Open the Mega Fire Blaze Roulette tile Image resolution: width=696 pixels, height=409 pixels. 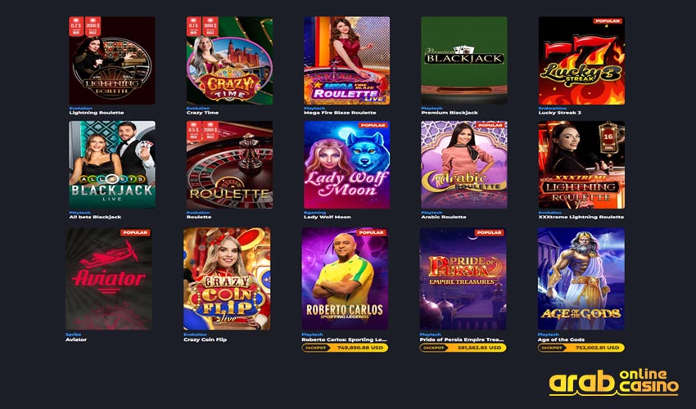click(346, 61)
